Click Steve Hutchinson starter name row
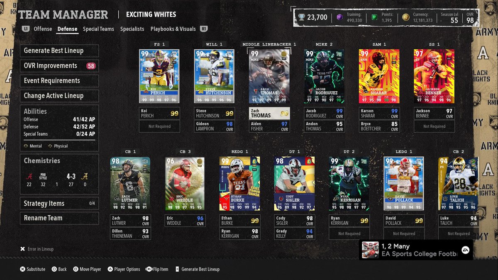This screenshot has width=498, height=280. click(x=214, y=113)
